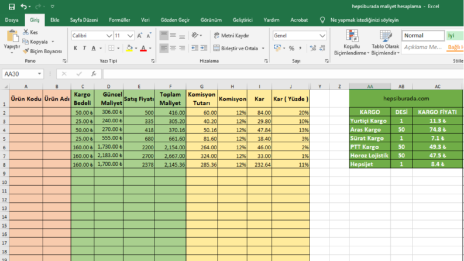Align text to top
464x261 pixels.
point(164,36)
